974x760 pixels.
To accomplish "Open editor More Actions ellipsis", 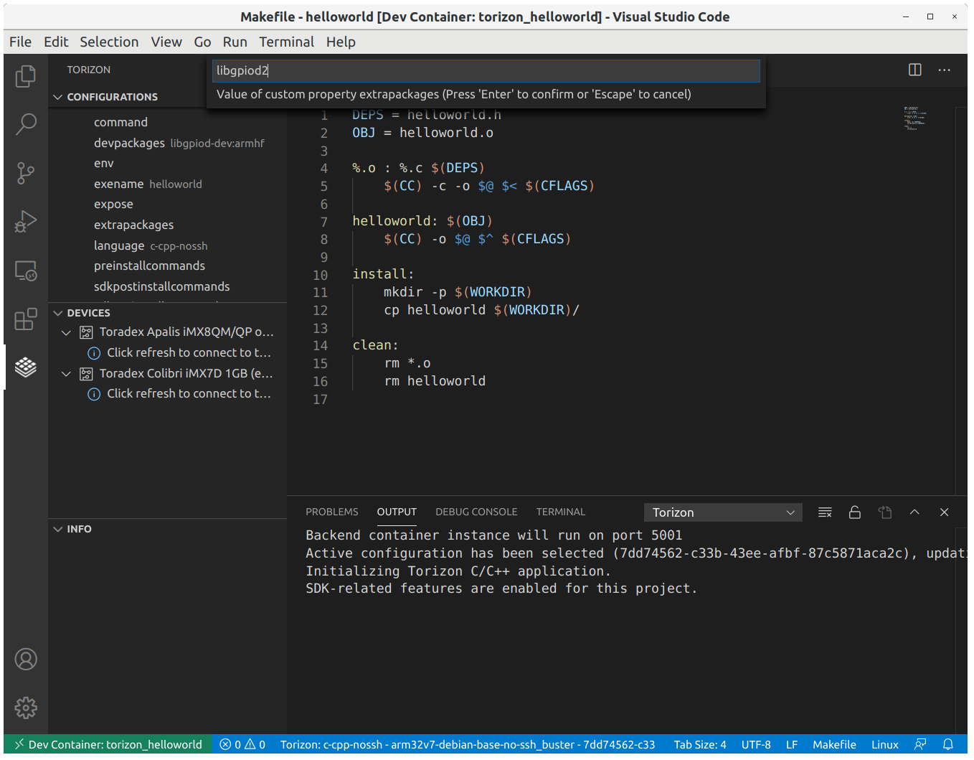I will click(x=945, y=70).
